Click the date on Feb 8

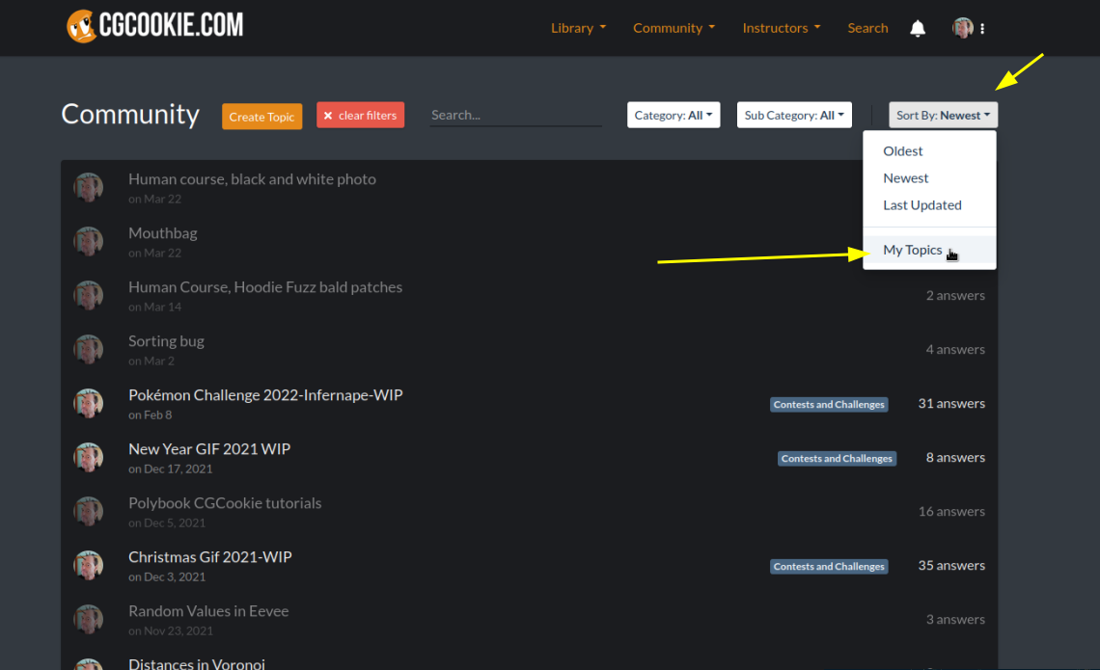151,415
